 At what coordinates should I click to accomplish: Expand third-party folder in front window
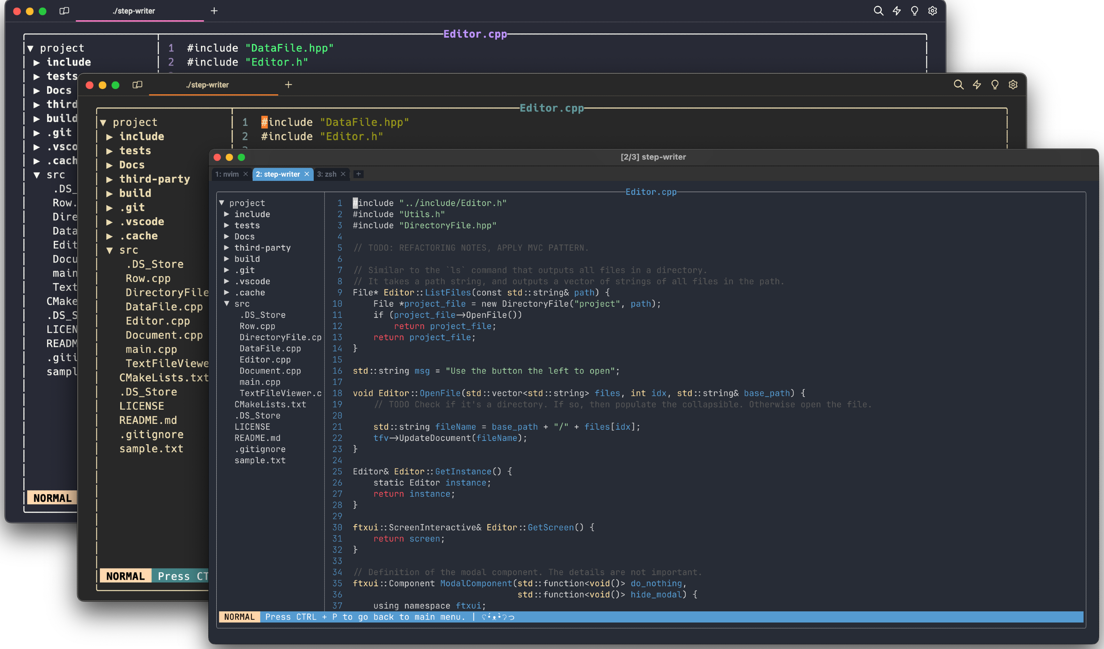tap(226, 248)
